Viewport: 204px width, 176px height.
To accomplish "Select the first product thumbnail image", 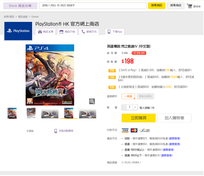I will [x=12, y=113].
